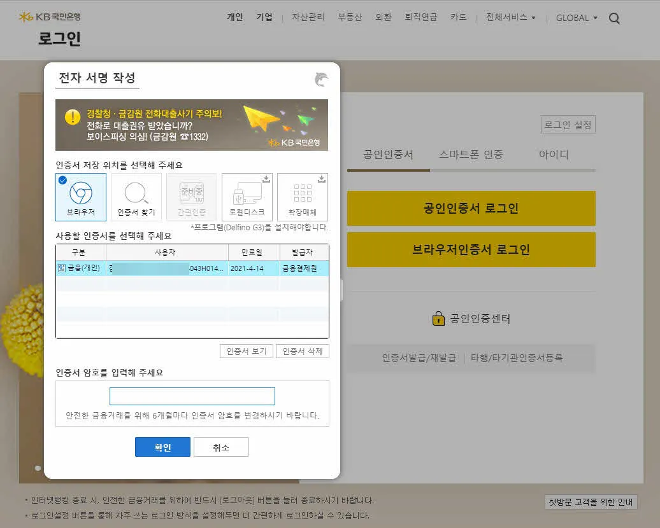Click the 브라우저인증서 로그인 button
Viewport: 660px width, 528px height.
point(471,250)
